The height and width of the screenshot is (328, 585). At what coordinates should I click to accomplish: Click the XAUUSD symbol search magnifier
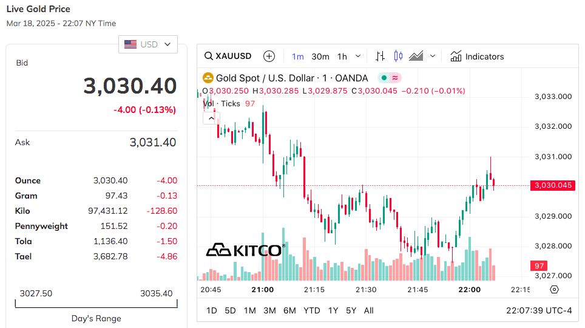[x=209, y=56]
